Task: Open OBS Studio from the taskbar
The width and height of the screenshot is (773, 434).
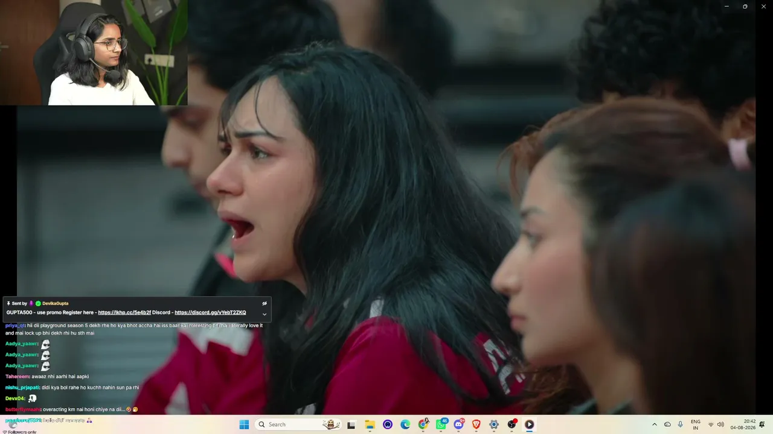Action: [512, 424]
